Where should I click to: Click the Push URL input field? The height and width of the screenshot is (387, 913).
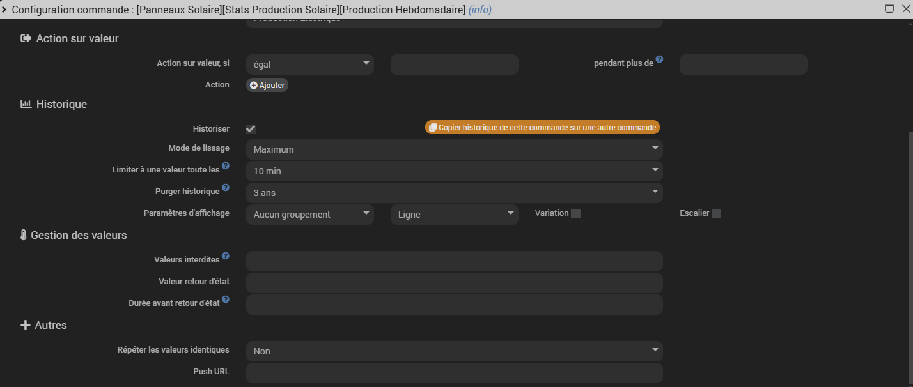tap(454, 373)
